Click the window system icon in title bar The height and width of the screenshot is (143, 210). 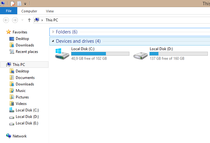[2, 3]
